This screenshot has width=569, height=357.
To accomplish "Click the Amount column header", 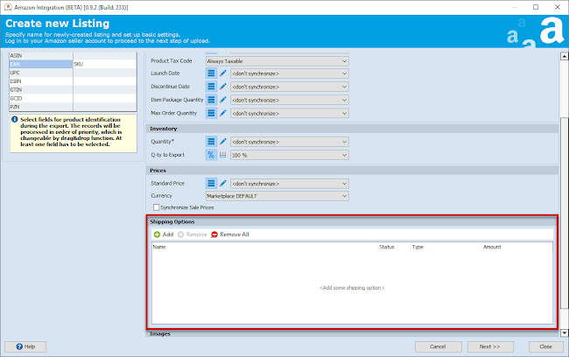I will (517, 247).
